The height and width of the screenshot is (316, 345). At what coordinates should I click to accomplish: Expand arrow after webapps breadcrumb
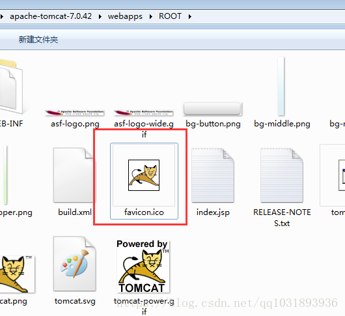(151, 16)
